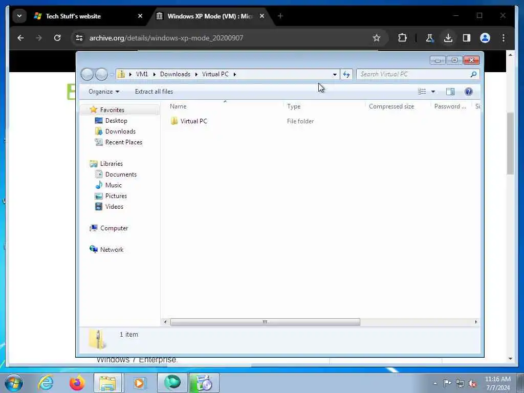Open Documents library
Screen dimensions: 524x393
click(121, 174)
